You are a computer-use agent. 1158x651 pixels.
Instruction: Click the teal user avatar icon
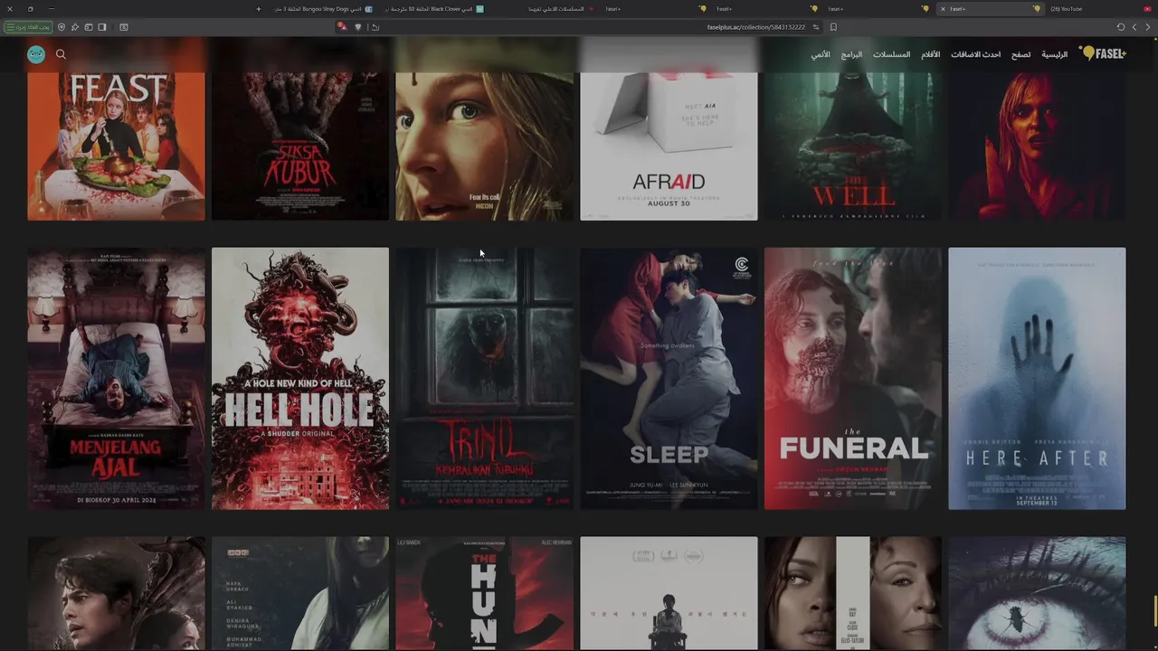(x=36, y=54)
